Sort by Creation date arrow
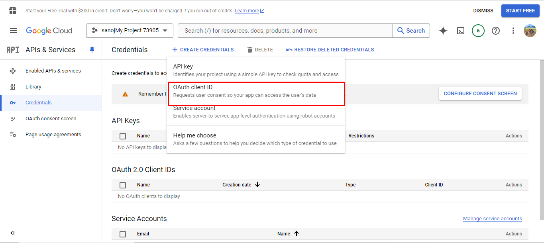The image size is (544, 243). point(257,184)
